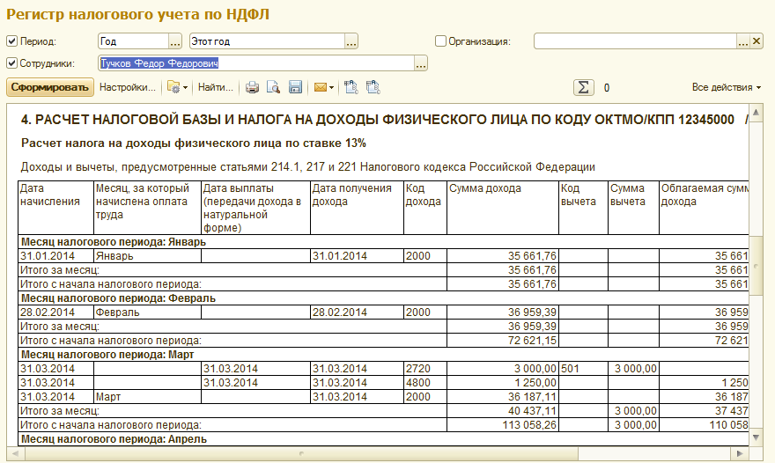Enable the Организация checkbox
This screenshot has height=463, width=775.
[x=441, y=41]
